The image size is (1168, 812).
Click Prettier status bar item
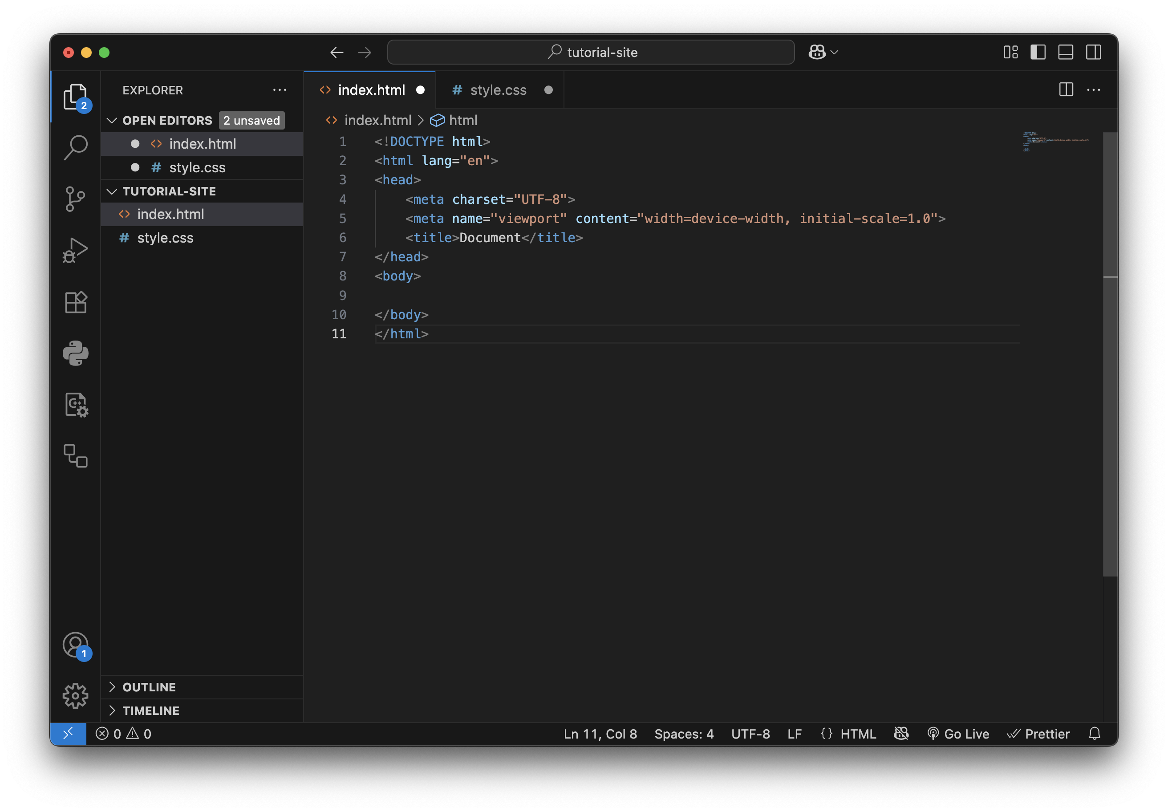1039,734
